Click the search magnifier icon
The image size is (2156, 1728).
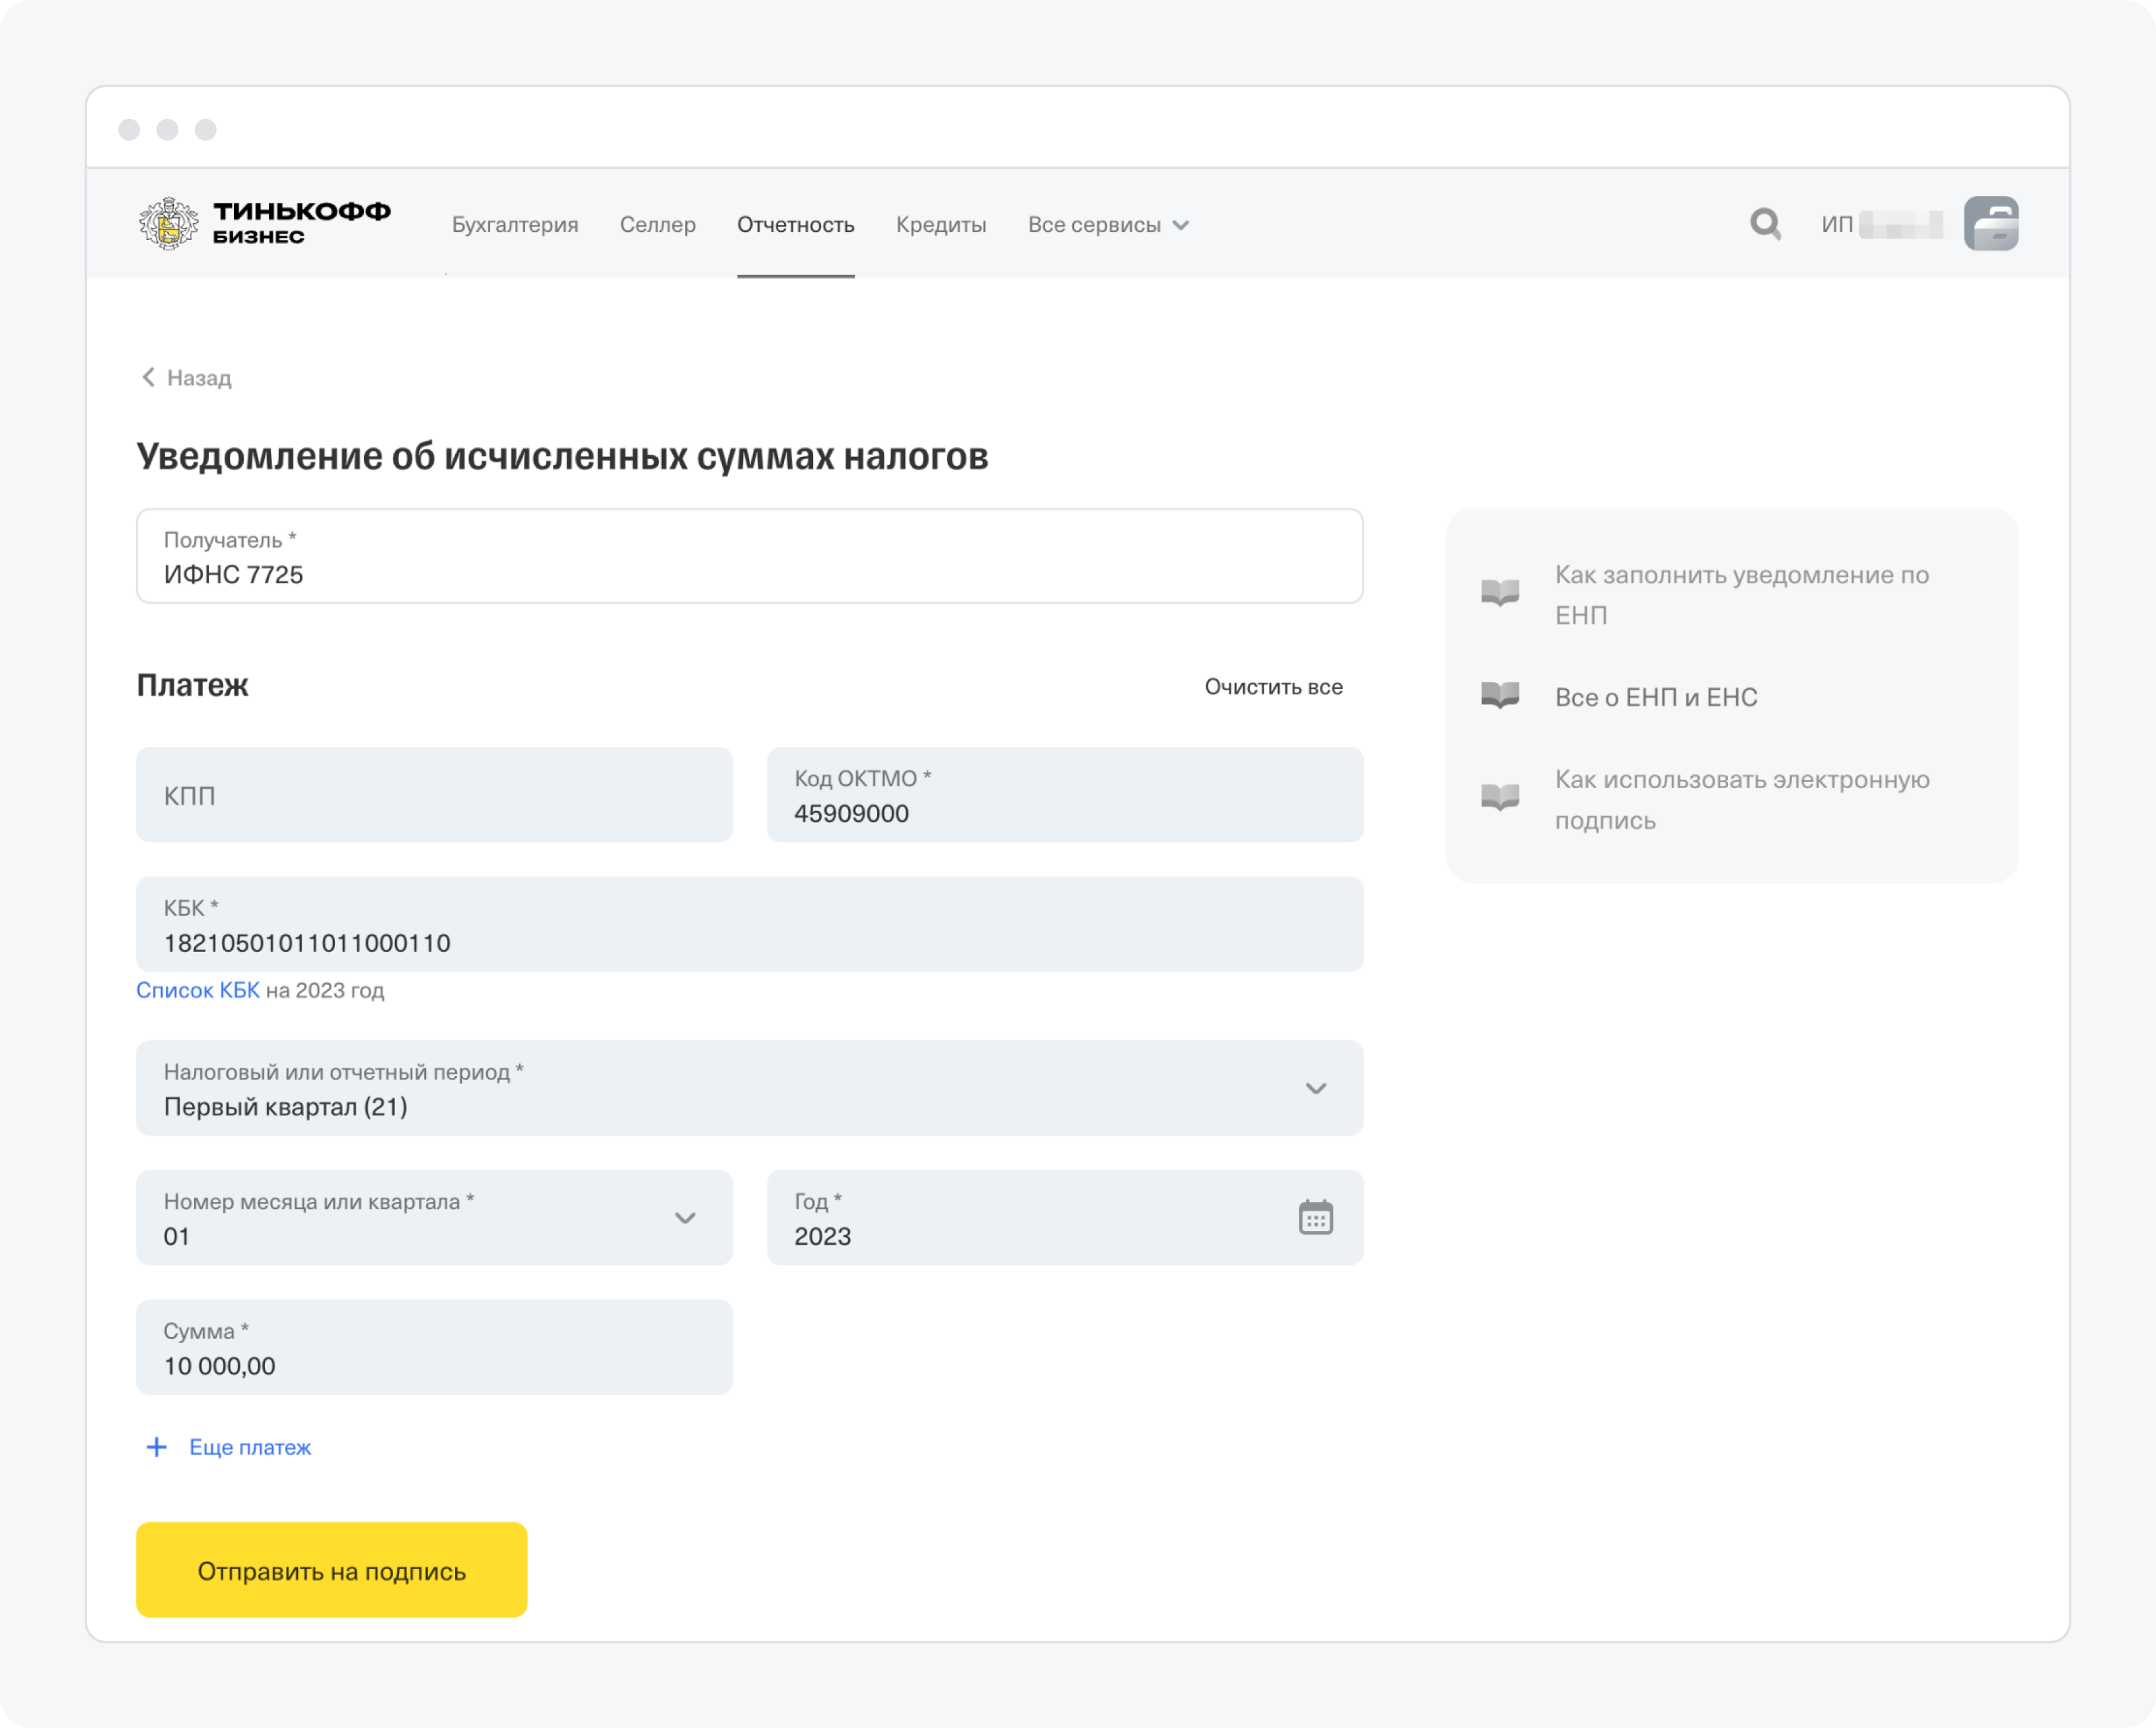tap(1765, 224)
